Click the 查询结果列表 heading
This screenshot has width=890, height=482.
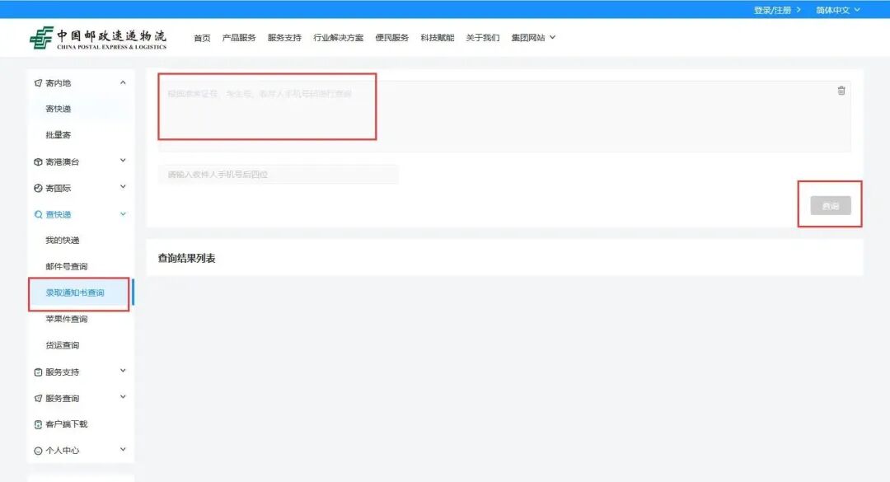point(187,259)
